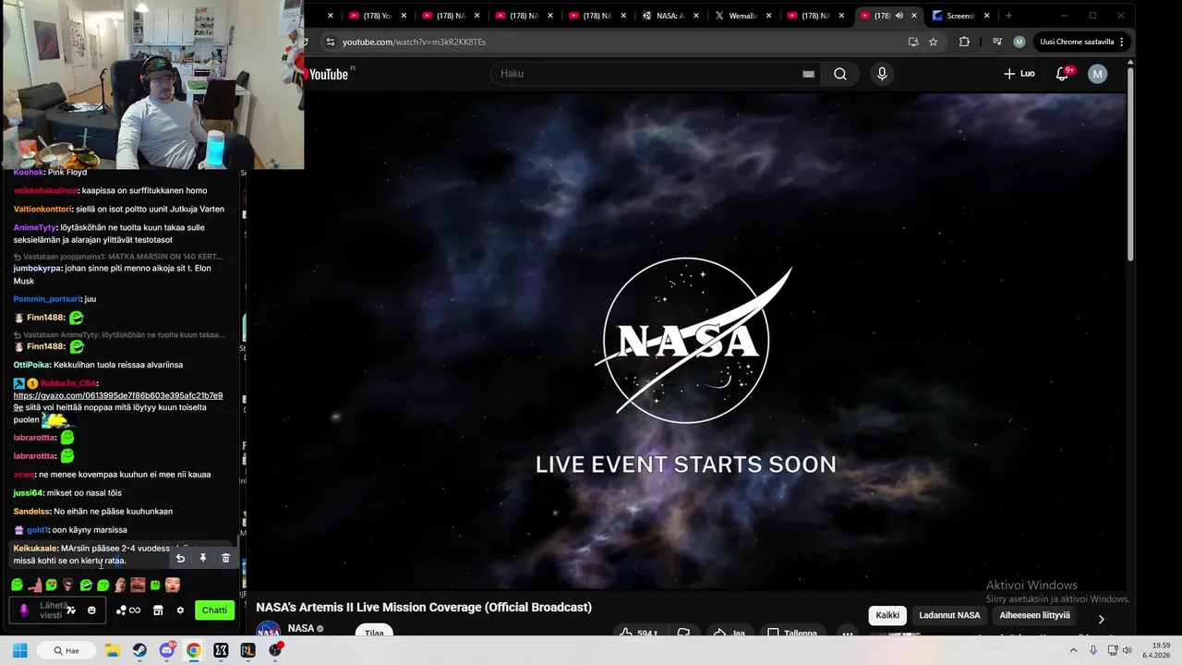Select the Aiheeseen liittyvä filter chip

[x=1034, y=615]
